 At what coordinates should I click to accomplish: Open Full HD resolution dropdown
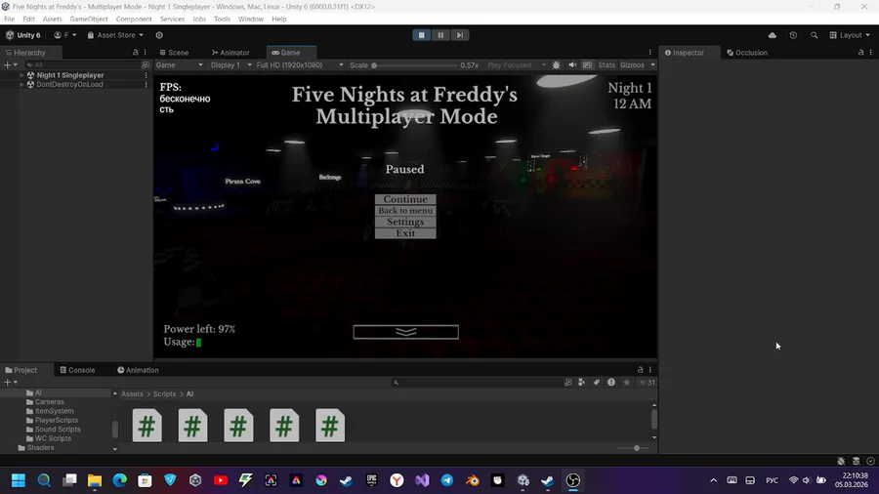point(300,65)
